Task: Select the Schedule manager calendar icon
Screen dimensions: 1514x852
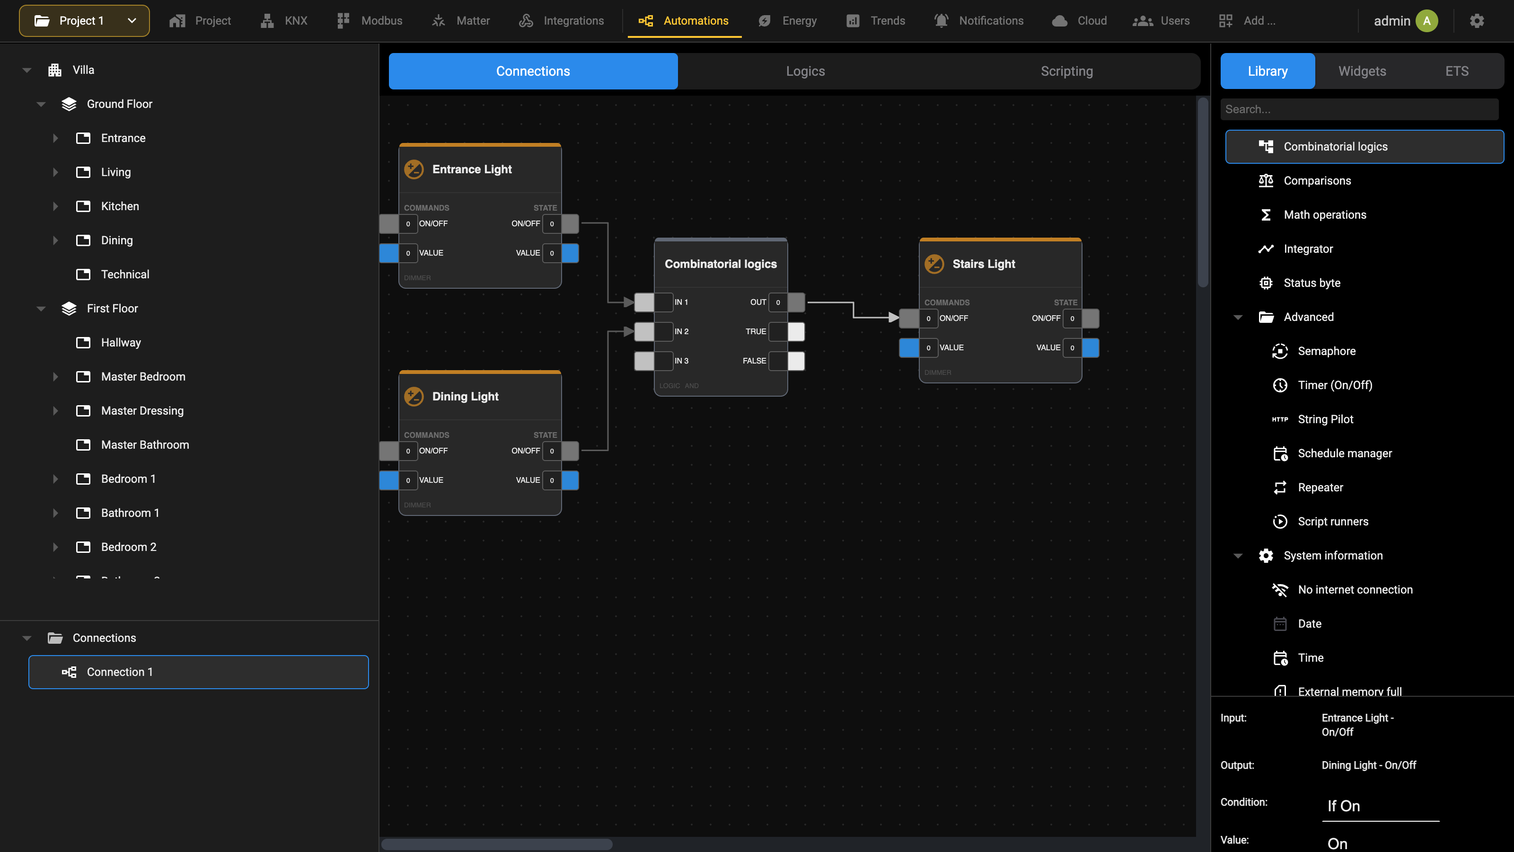Action: pyautogui.click(x=1280, y=453)
